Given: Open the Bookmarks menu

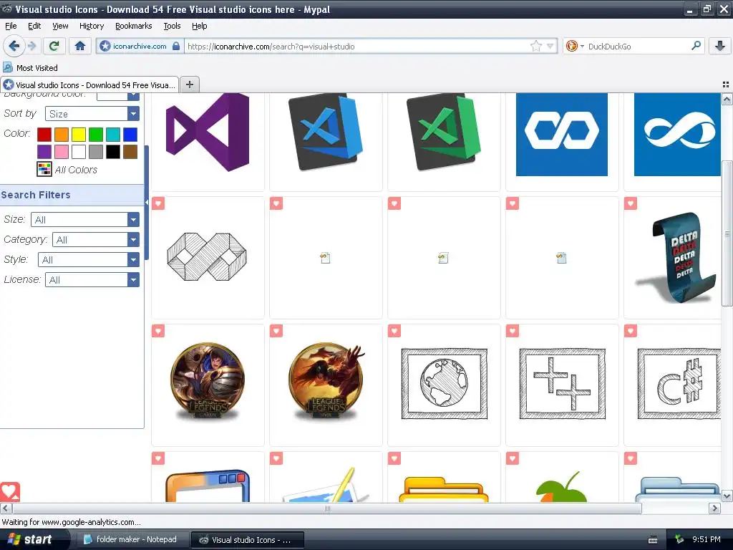Looking at the screenshot, I should (134, 26).
